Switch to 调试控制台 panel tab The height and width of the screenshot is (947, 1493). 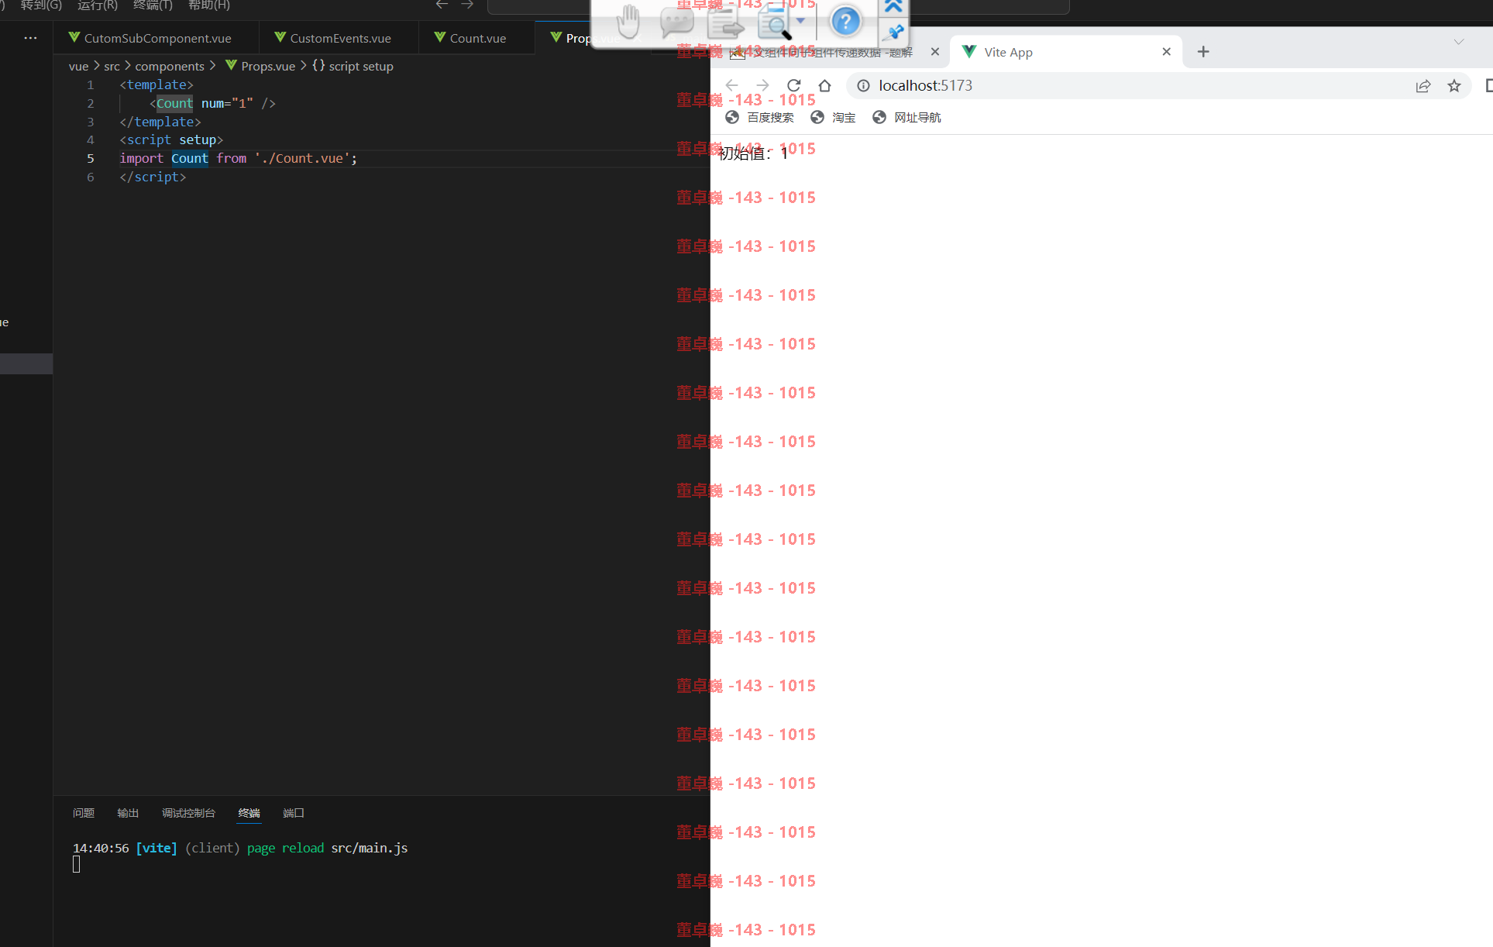coord(188,813)
